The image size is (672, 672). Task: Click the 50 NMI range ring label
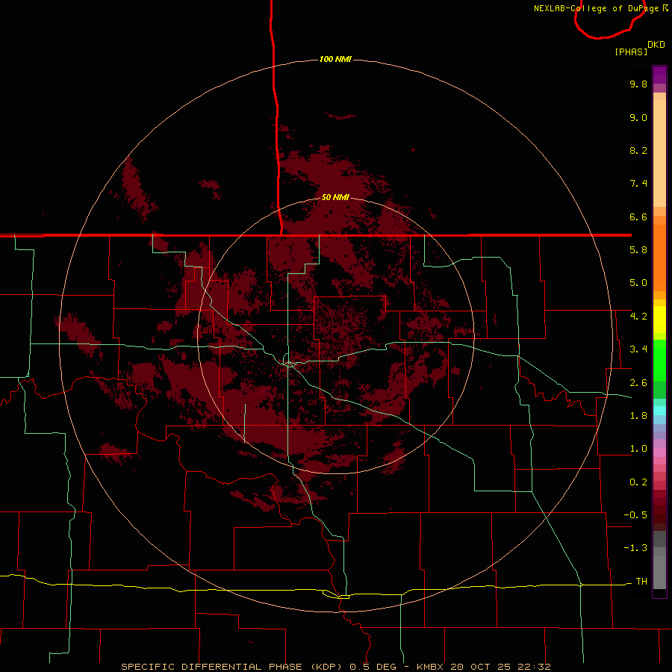(x=335, y=197)
